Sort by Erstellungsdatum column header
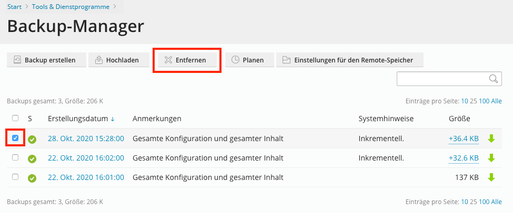This screenshot has width=513, height=213. pyautogui.click(x=78, y=119)
